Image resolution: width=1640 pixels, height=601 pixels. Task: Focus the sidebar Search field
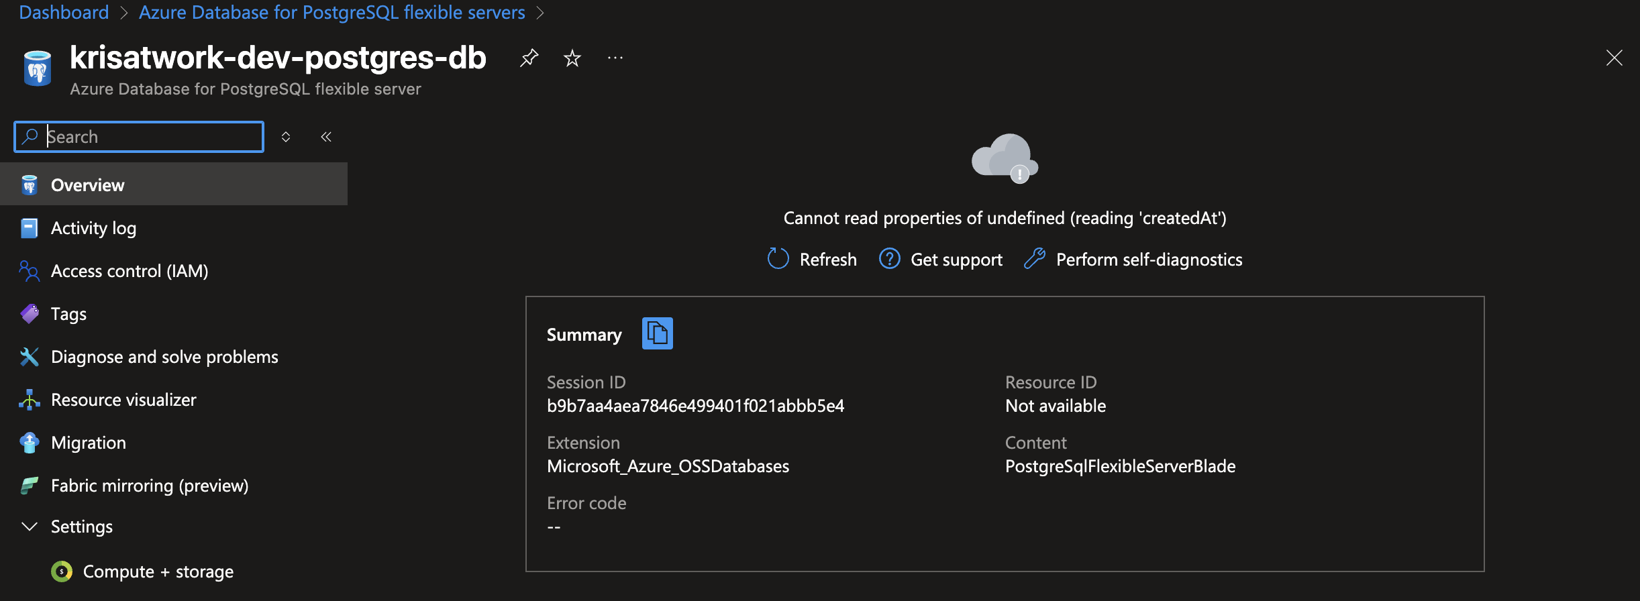point(139,137)
